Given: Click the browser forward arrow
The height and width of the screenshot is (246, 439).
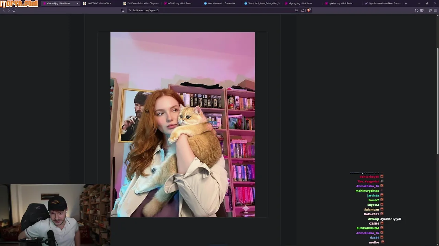Looking at the screenshot, I should coord(9,10).
